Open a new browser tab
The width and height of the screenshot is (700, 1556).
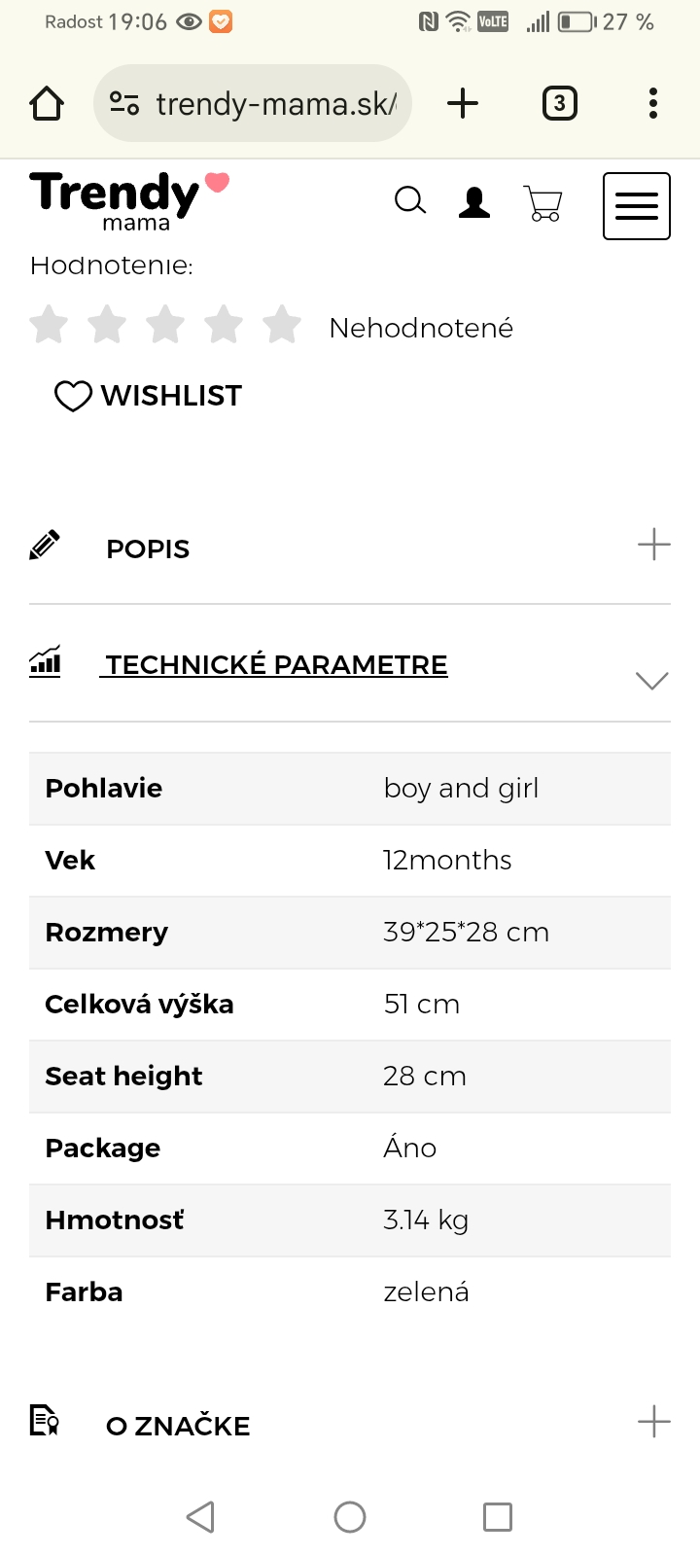(463, 103)
